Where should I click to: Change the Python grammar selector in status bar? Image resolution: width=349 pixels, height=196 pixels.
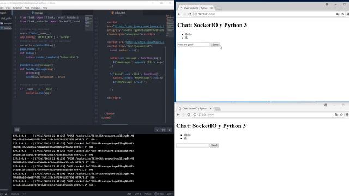coord(148,194)
